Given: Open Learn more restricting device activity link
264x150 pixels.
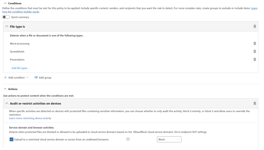Looking at the screenshot, I should click(x=30, y=118).
